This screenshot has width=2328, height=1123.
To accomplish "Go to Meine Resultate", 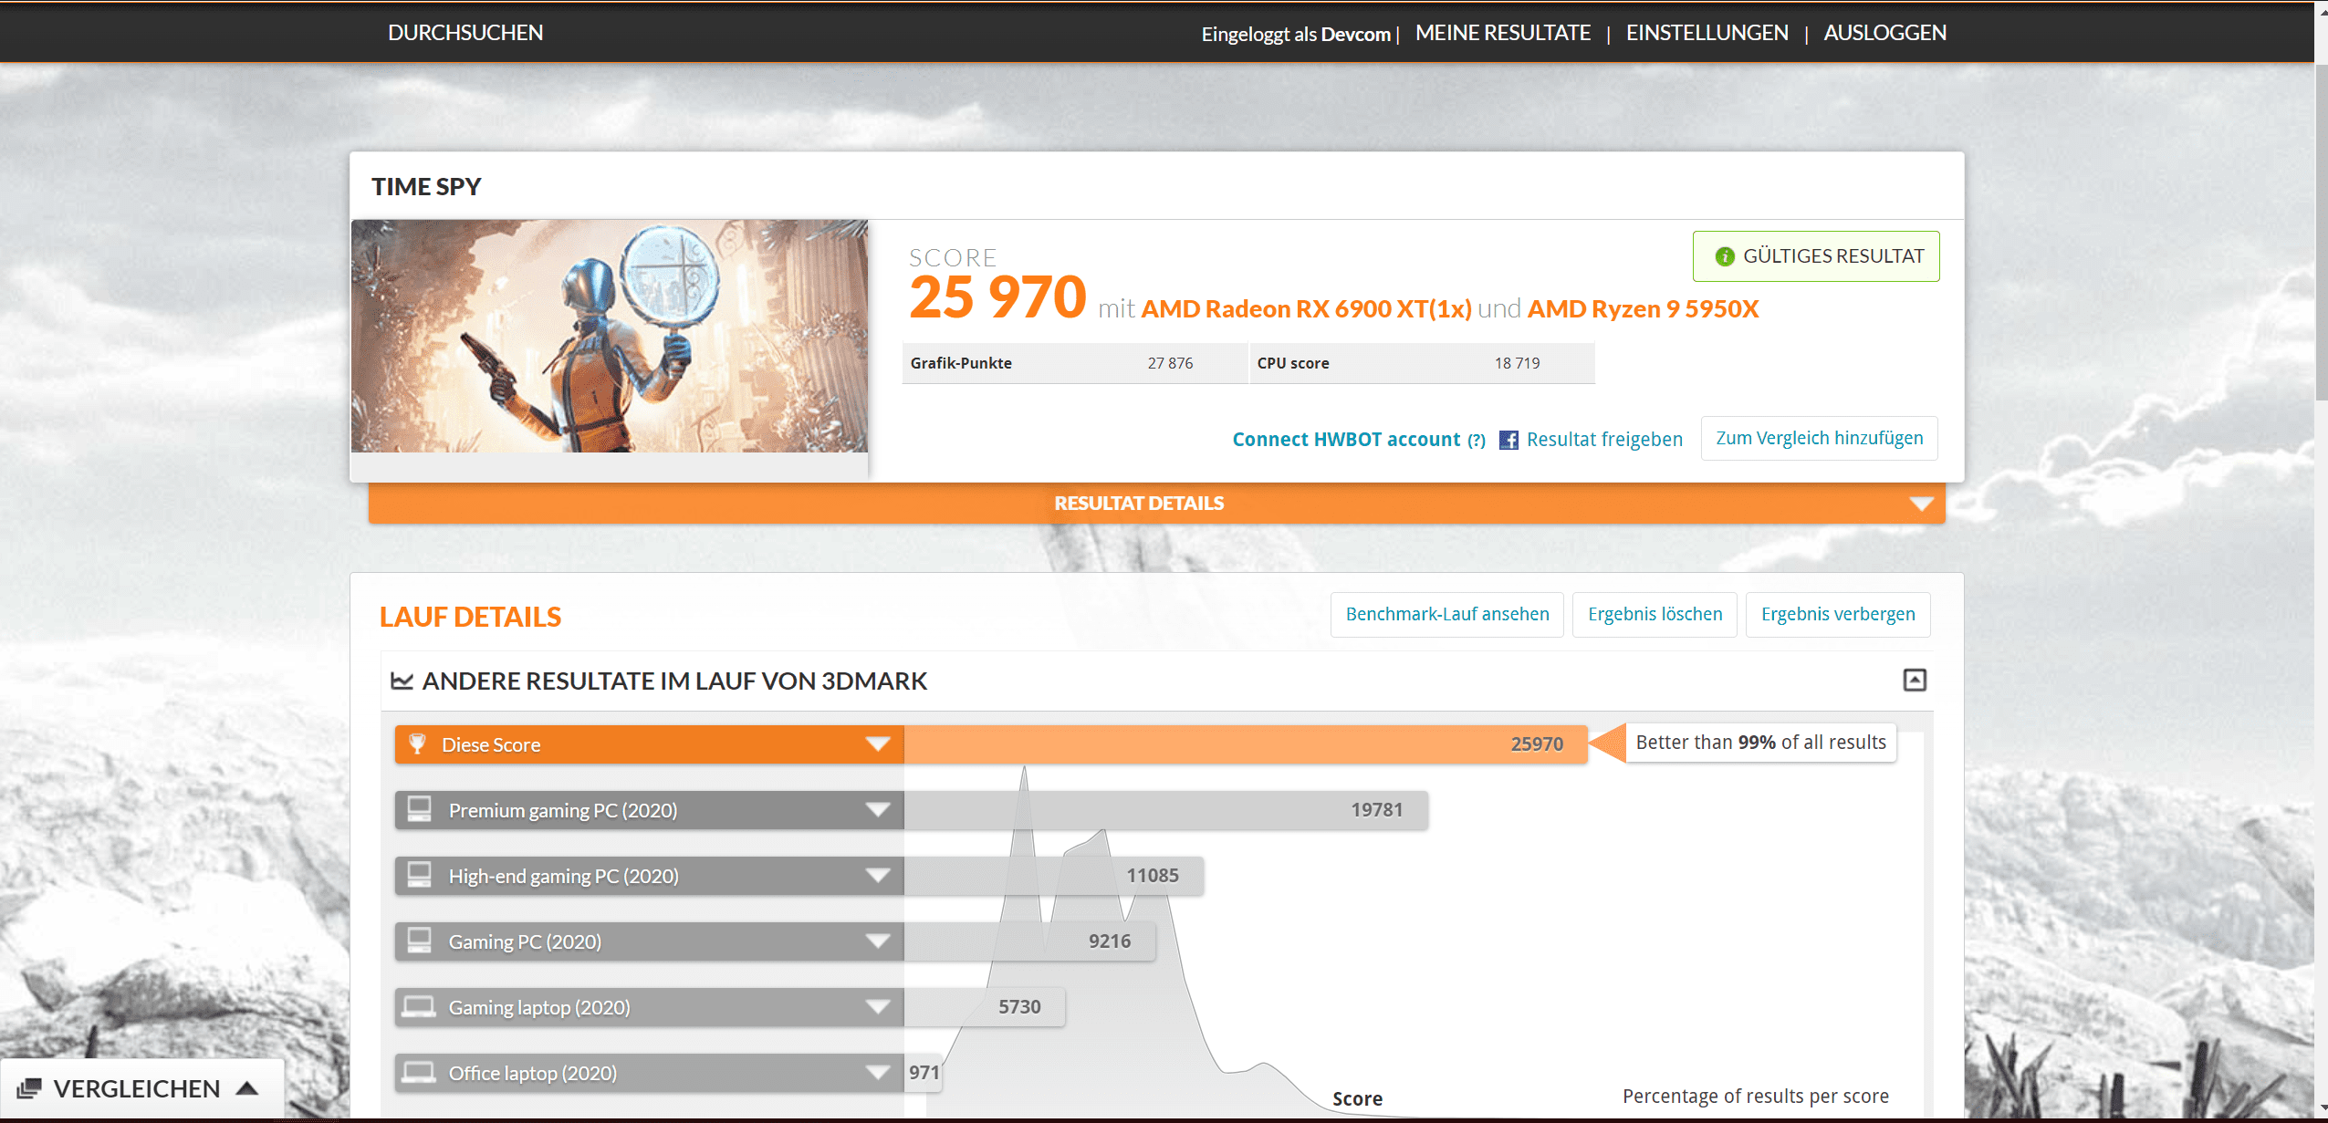I will tap(1502, 33).
